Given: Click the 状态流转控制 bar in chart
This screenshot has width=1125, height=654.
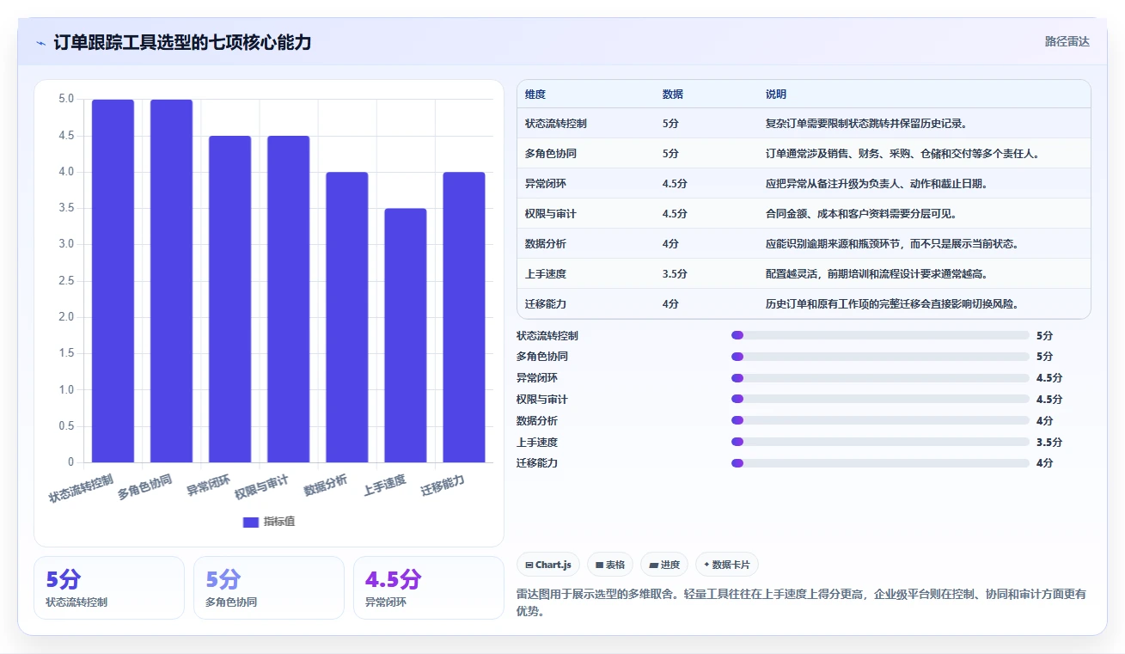Looking at the screenshot, I should coord(113,281).
